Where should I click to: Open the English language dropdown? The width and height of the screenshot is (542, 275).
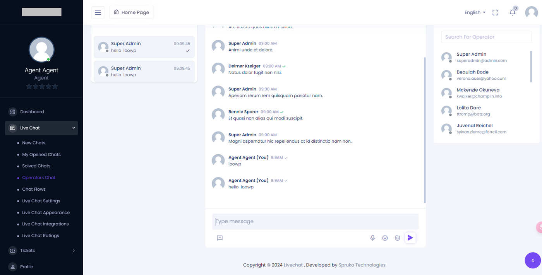(x=475, y=12)
